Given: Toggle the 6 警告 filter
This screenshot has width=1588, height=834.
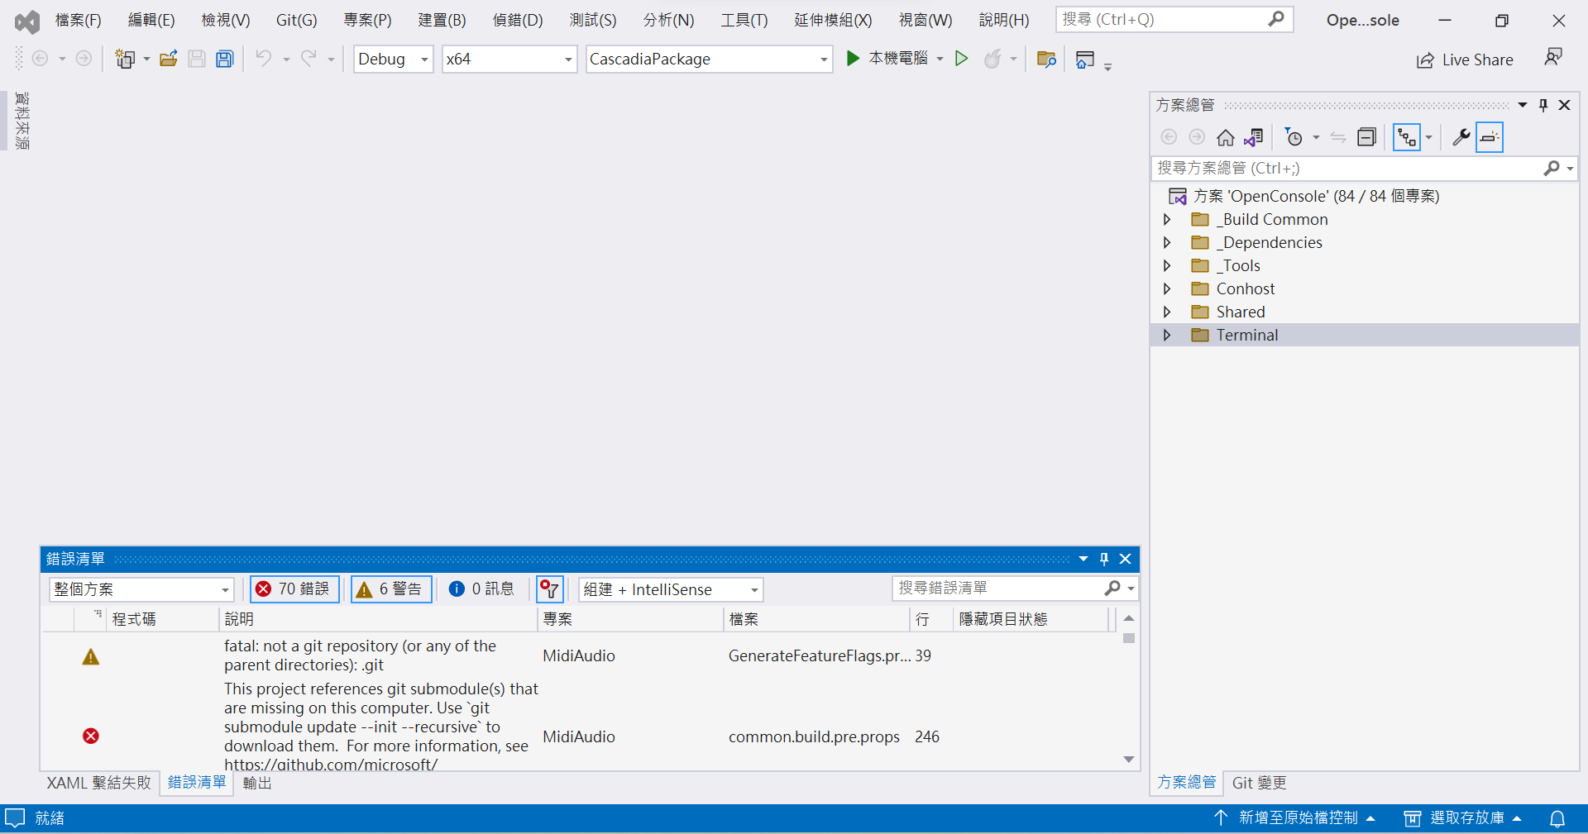Looking at the screenshot, I should click(390, 589).
